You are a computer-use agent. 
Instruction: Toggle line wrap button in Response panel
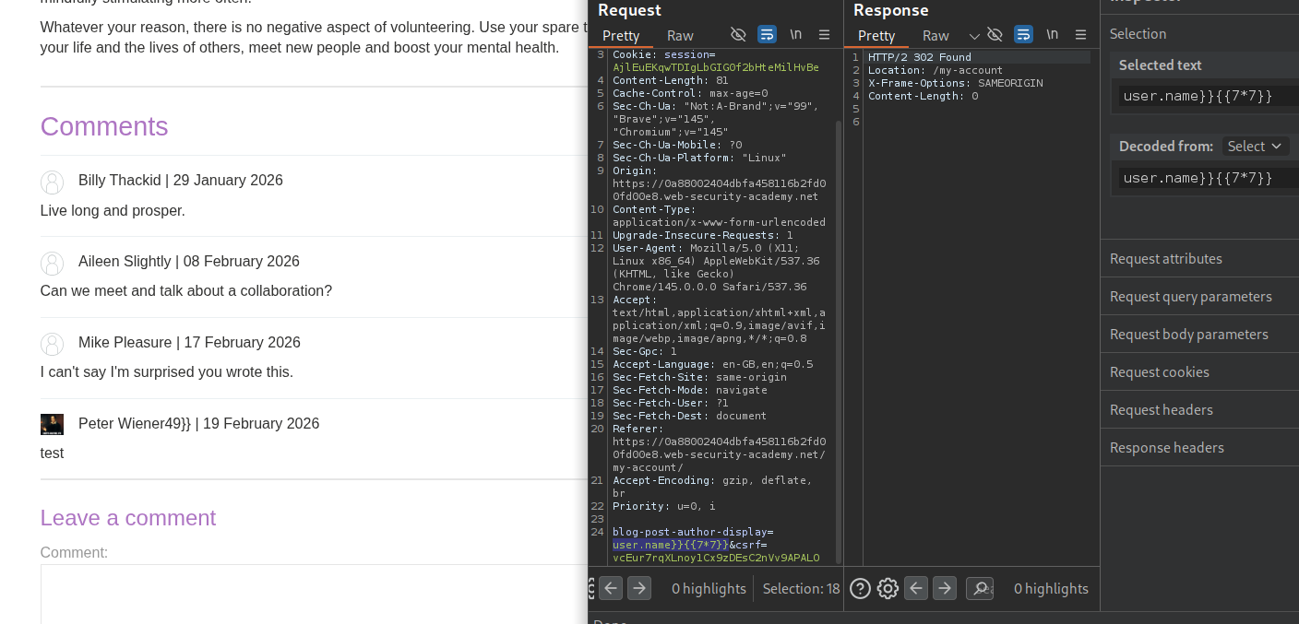[1023, 35]
